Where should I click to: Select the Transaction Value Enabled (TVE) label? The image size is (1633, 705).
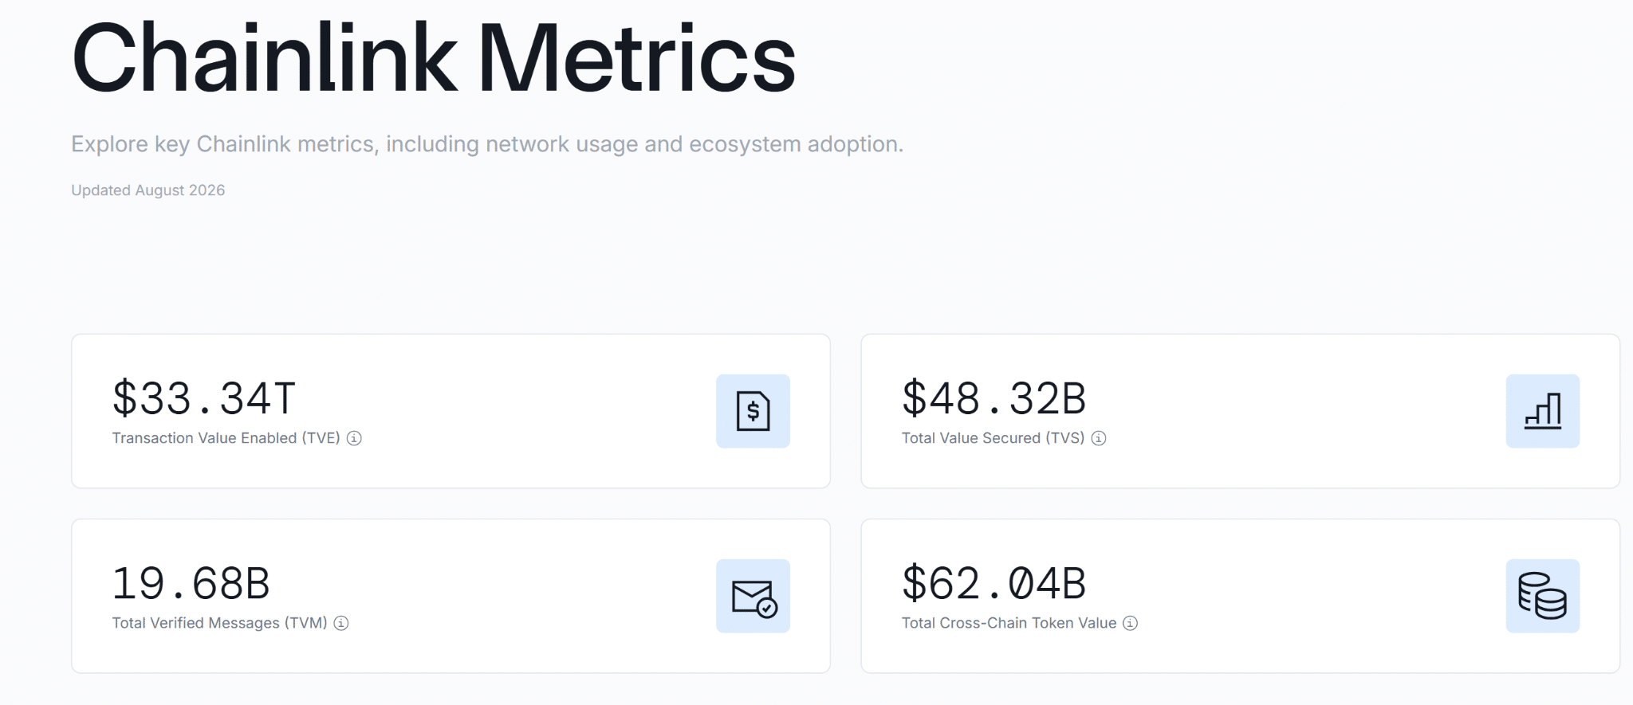pyautogui.click(x=226, y=438)
